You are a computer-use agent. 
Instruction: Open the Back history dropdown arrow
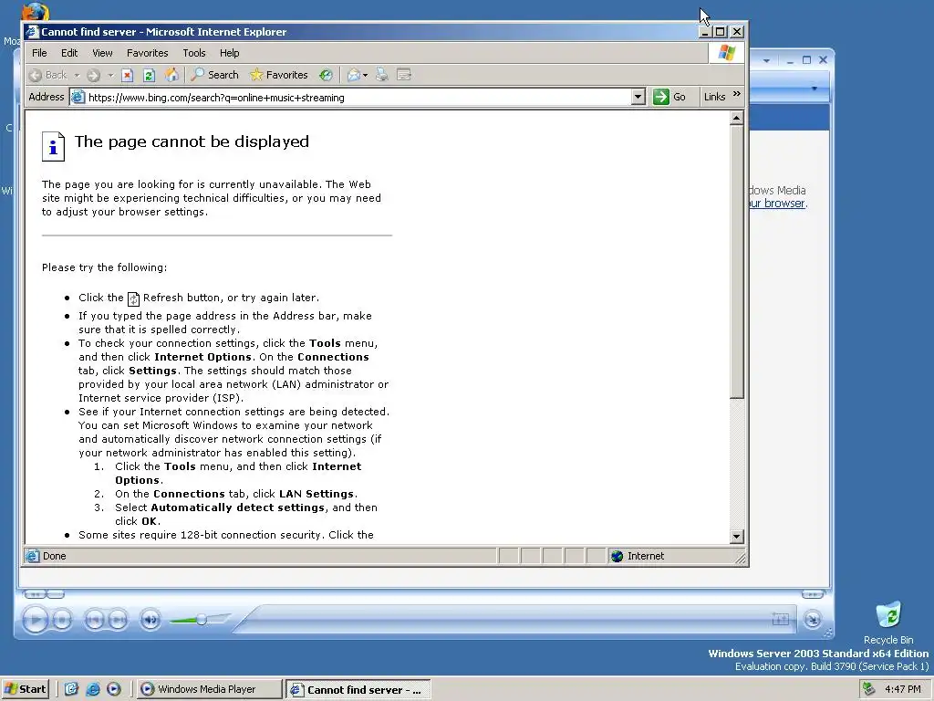point(77,75)
